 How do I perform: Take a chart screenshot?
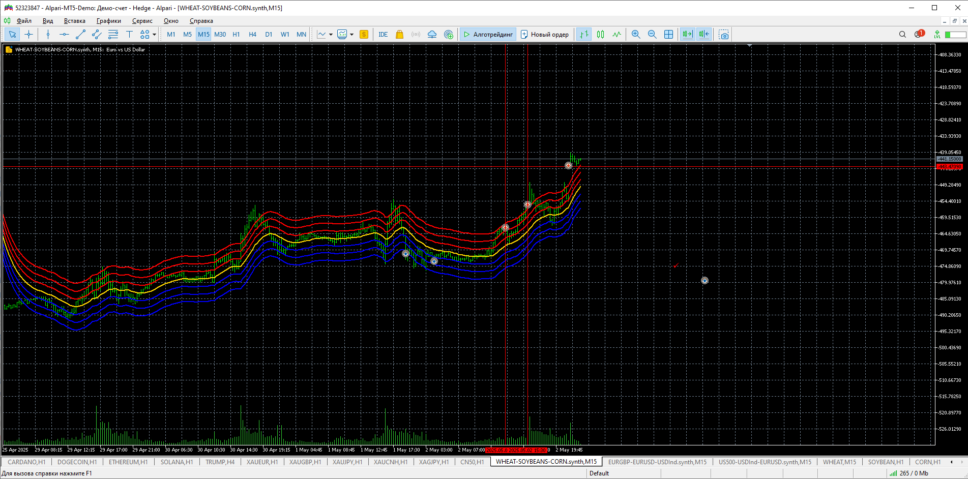[x=724, y=35]
